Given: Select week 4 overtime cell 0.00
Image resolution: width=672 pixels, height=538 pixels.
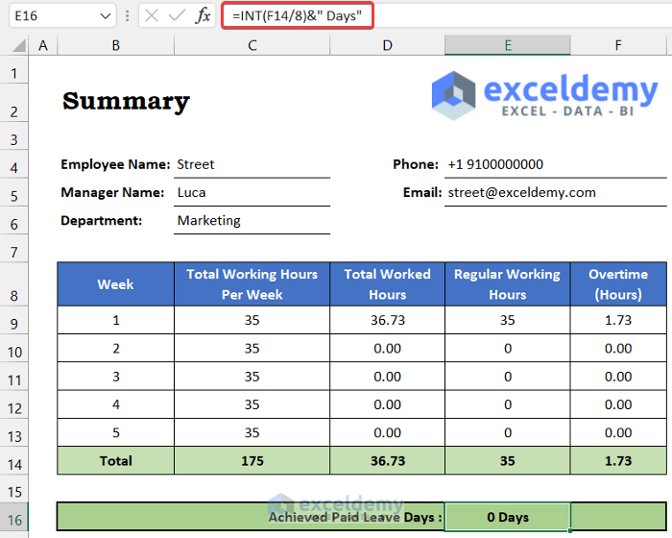Looking at the screenshot, I should point(618,404).
